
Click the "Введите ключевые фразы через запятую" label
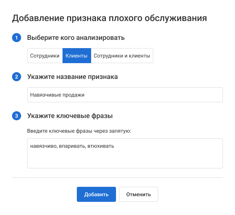tap(79, 132)
